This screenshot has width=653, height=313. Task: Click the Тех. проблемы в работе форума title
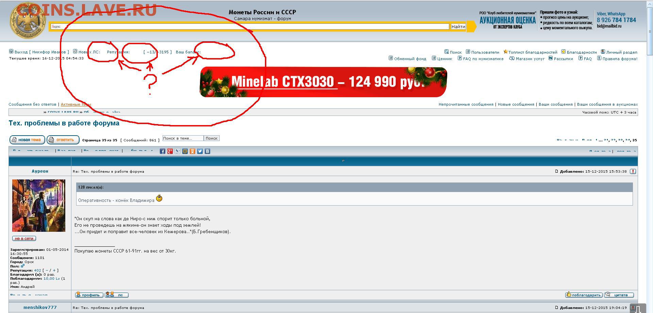64,123
